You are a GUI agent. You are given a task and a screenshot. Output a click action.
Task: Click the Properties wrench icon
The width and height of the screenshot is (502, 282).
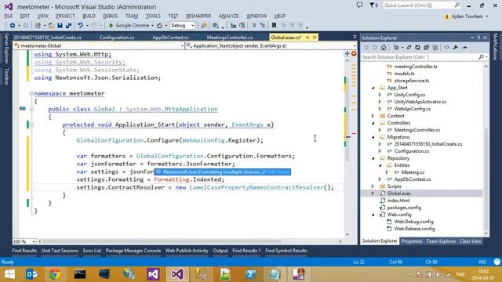(455, 47)
